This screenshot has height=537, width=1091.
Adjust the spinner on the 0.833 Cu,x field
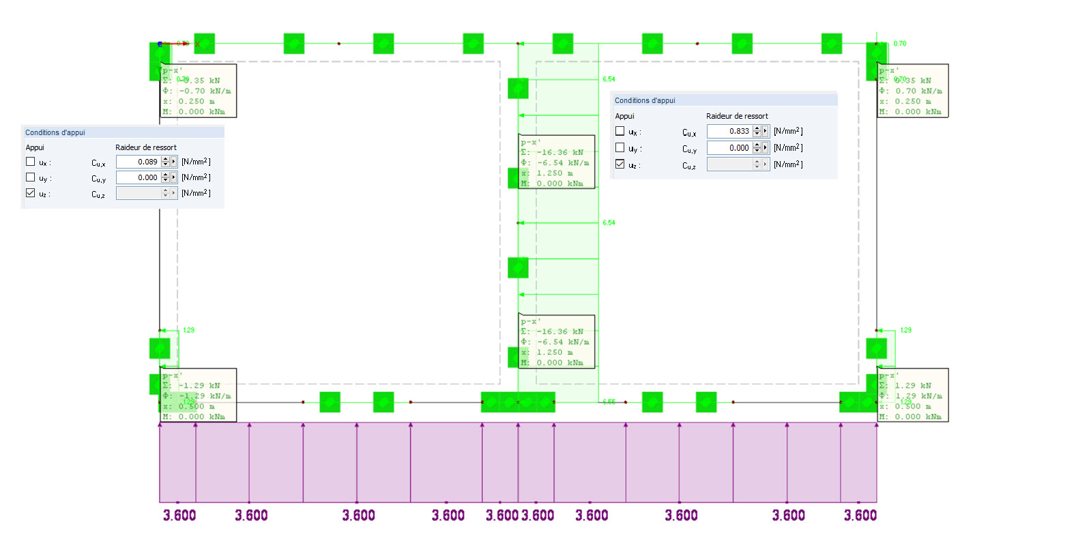click(757, 131)
